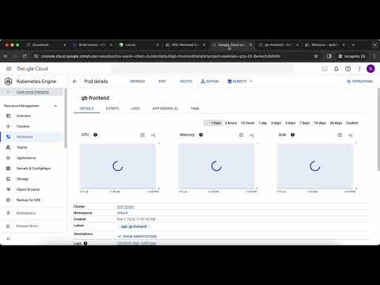Click the Memory chart explore icon

[x=252, y=135]
